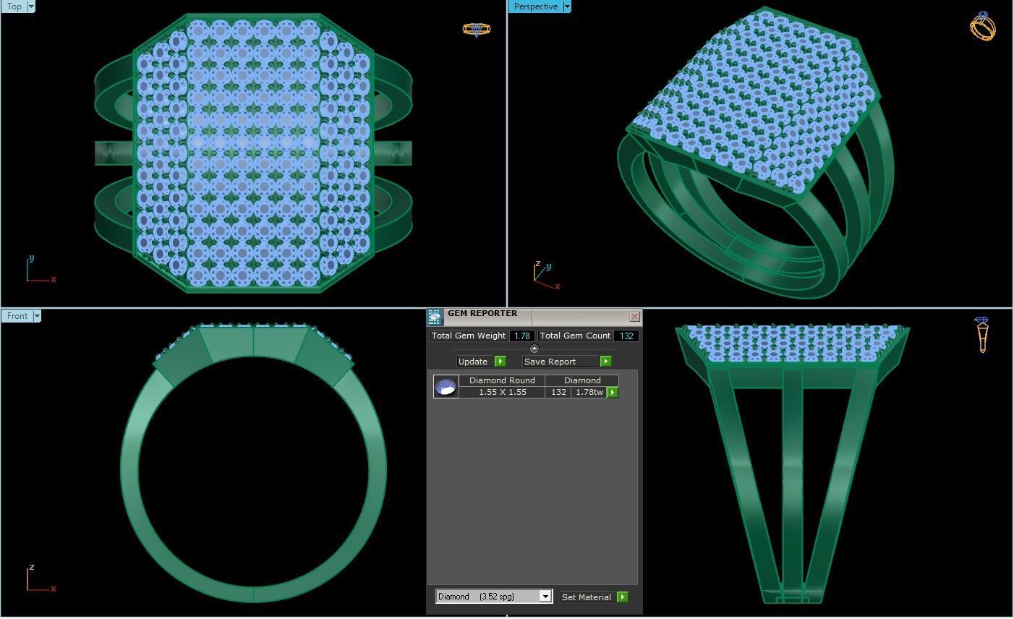Click the 132 count cell in gem row
Viewport: 1014px width, 619px height.
click(558, 392)
